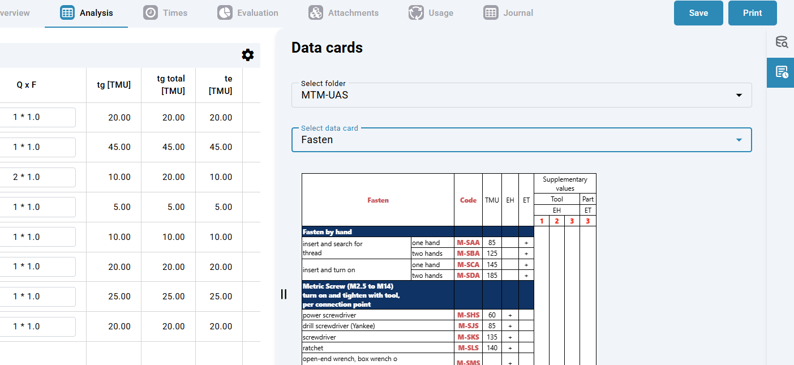Image resolution: width=794 pixels, height=365 pixels.
Task: Grab the panel resize divider handle
Action: [284, 294]
